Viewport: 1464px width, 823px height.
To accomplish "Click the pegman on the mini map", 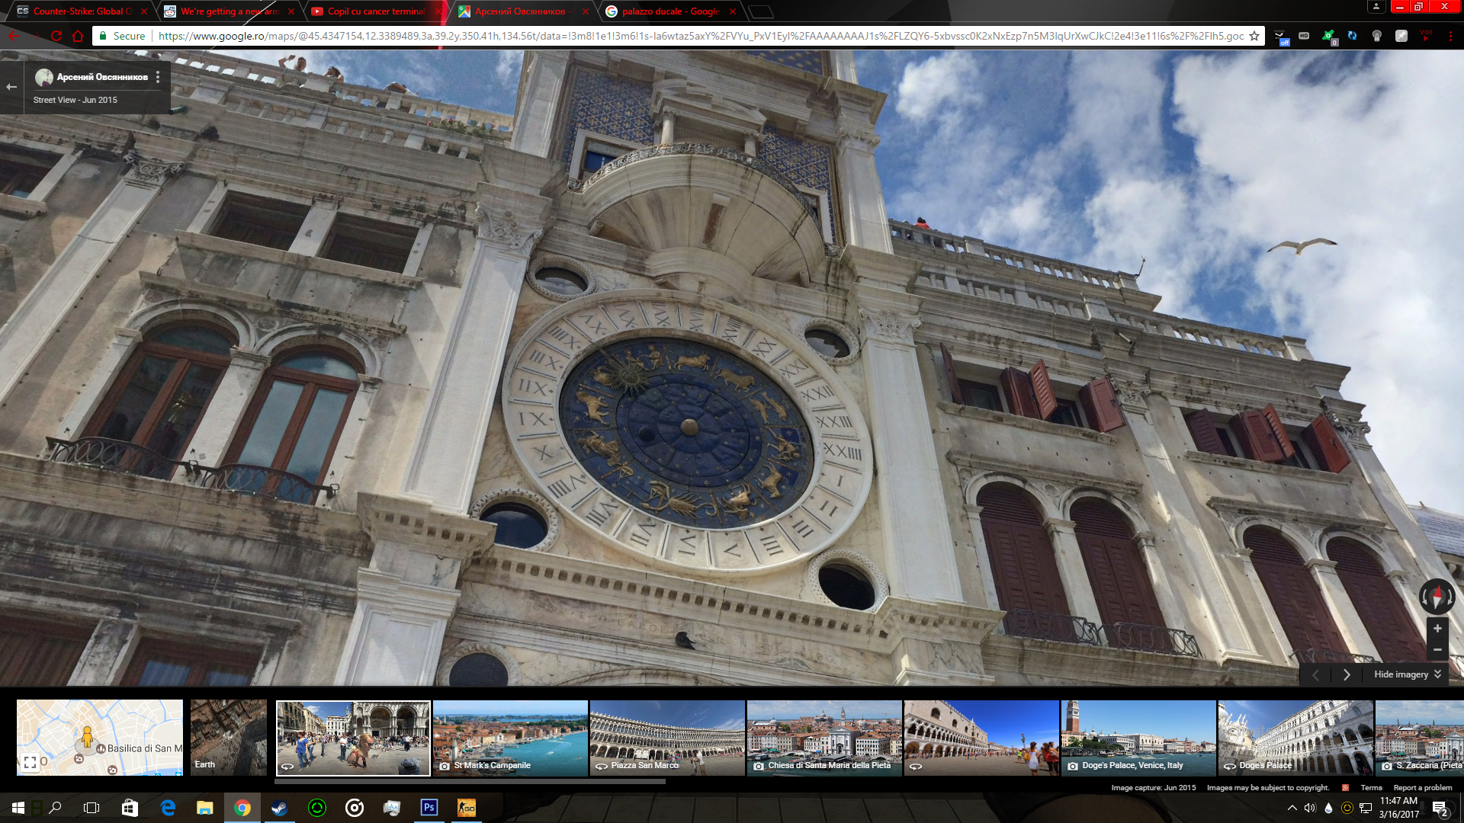I will [x=87, y=737].
